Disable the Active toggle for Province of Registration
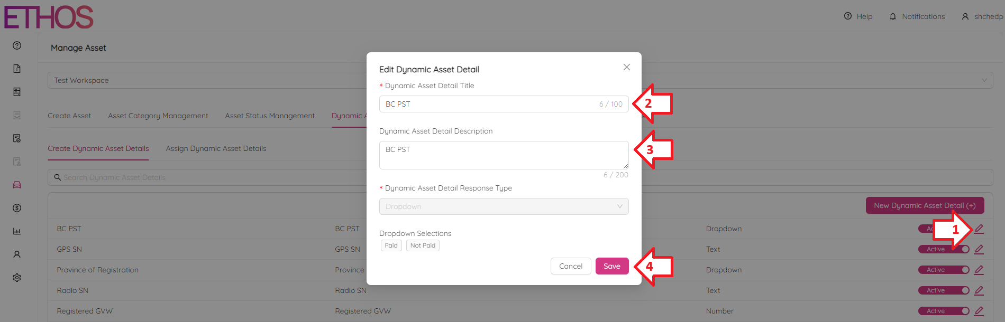 pyautogui.click(x=943, y=269)
